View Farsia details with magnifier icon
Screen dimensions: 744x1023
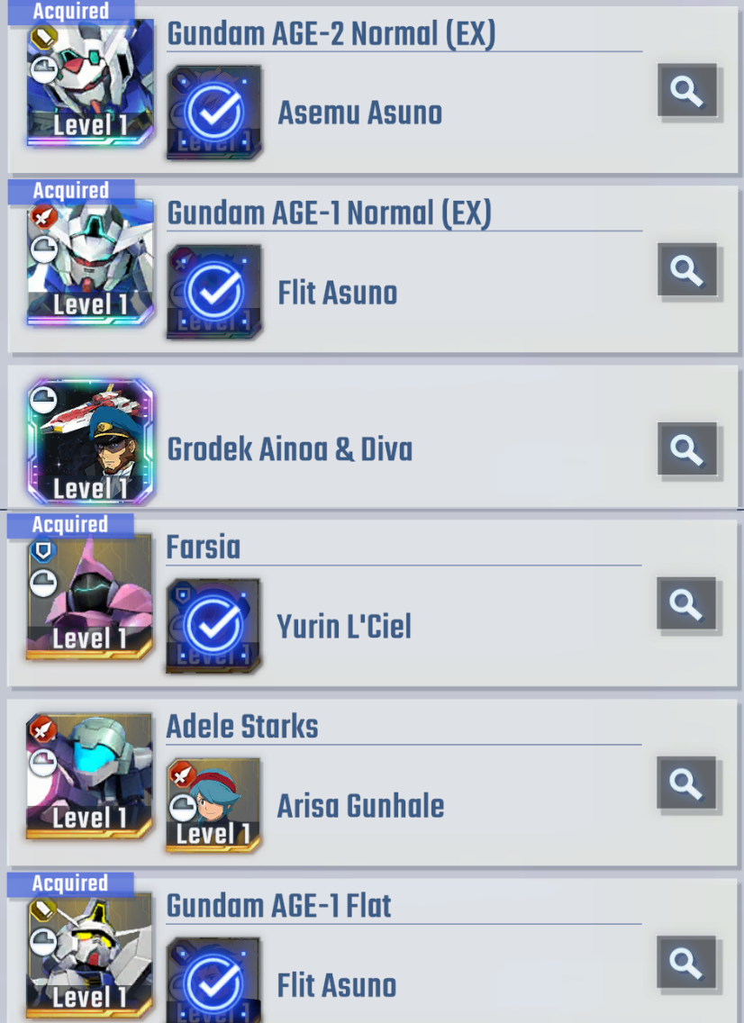(x=686, y=603)
